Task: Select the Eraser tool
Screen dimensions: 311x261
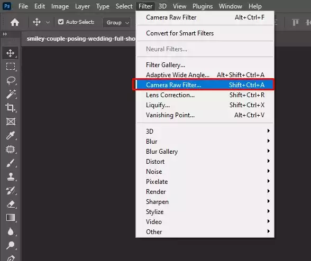Action: coord(11,204)
